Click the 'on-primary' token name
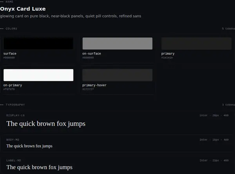 pos(13,85)
